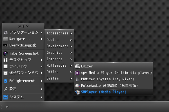Expand the Debian submenu arrow

[x=71, y=40]
